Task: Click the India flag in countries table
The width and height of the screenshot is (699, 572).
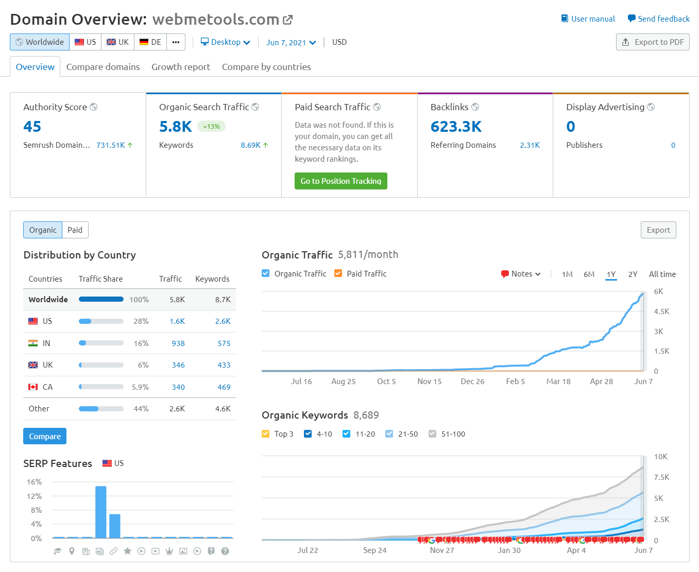Action: click(x=33, y=343)
